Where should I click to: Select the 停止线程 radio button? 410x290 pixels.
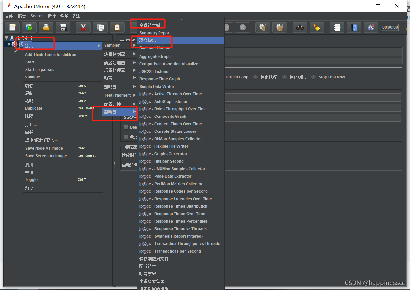pyautogui.click(x=255, y=77)
